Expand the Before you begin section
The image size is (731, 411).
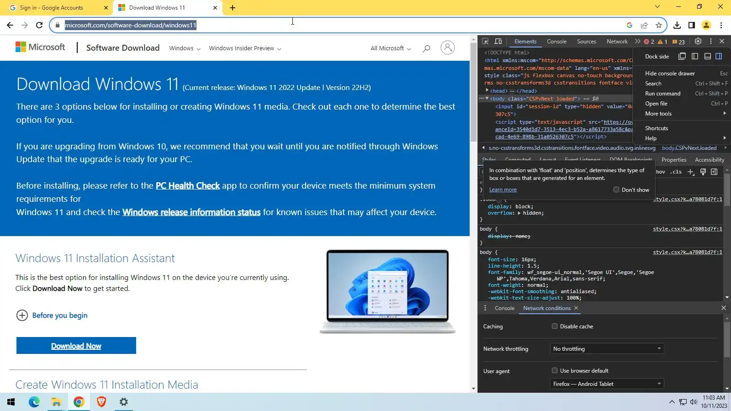point(52,316)
